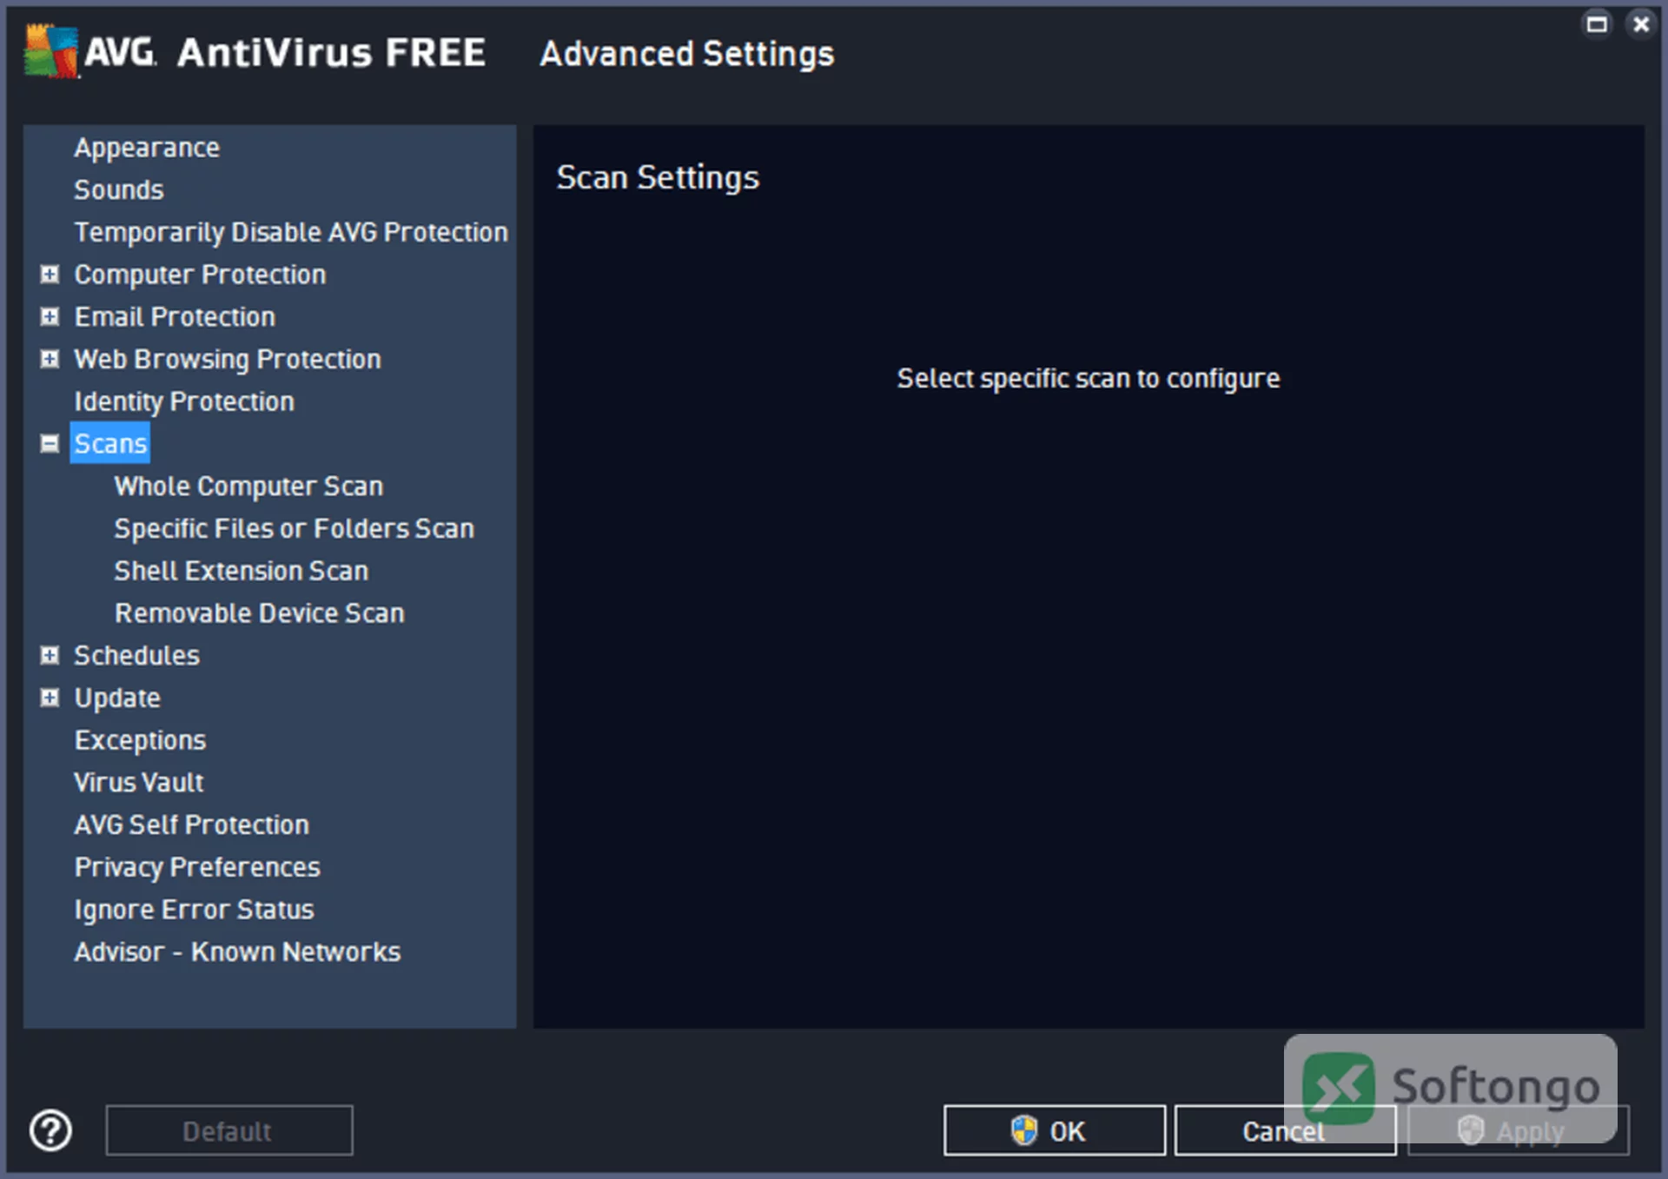
Task: Maximize the Advanced Settings window
Action: 1597,23
